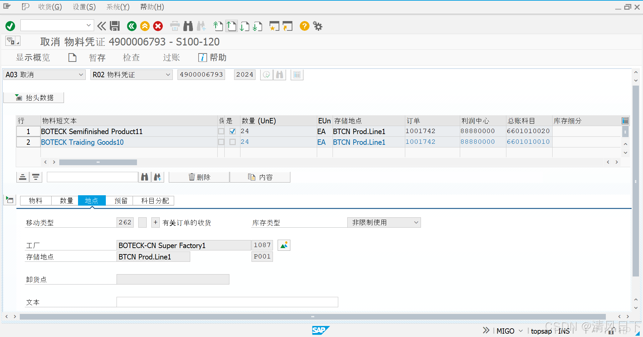Click the sort descending icon below table
Screen dimensions: 643x337
pos(36,177)
